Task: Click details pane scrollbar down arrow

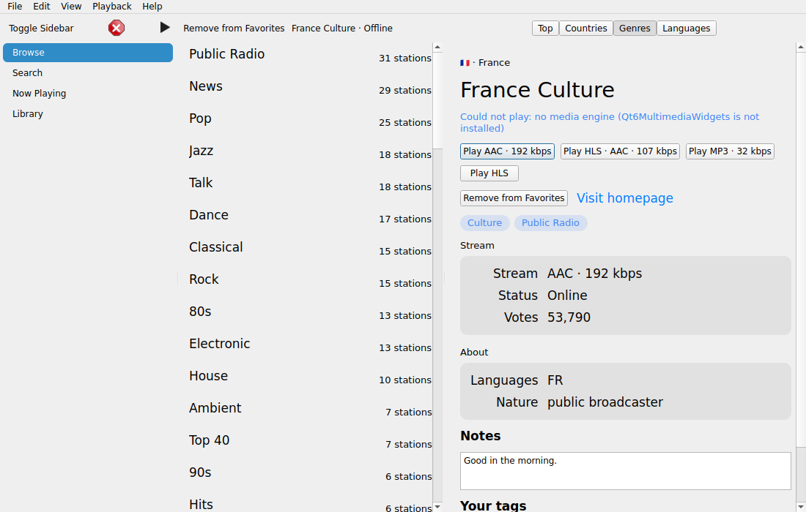Action: [801, 507]
